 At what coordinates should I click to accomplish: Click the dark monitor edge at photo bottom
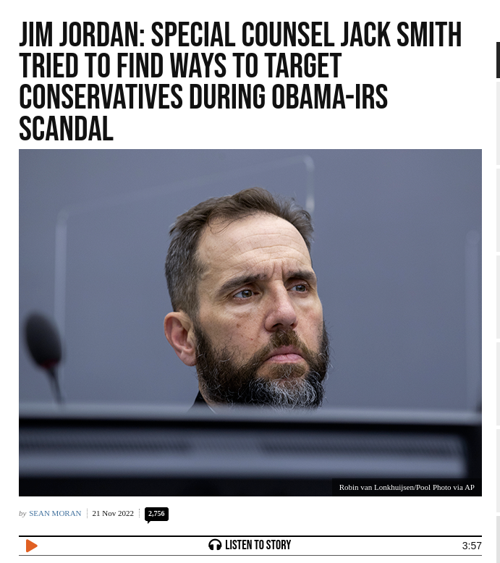point(250,452)
